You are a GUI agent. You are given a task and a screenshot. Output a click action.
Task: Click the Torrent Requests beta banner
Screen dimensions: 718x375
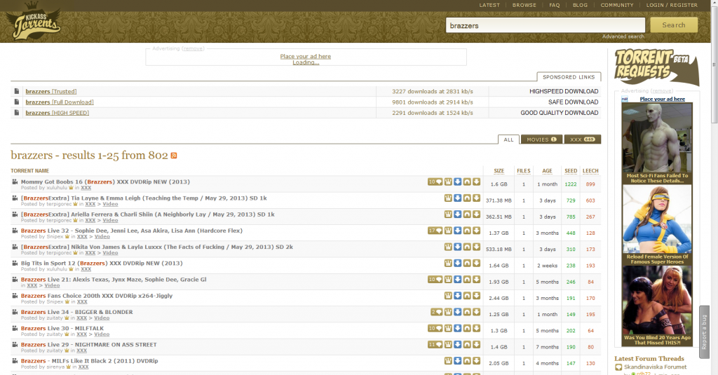pyautogui.click(x=656, y=67)
